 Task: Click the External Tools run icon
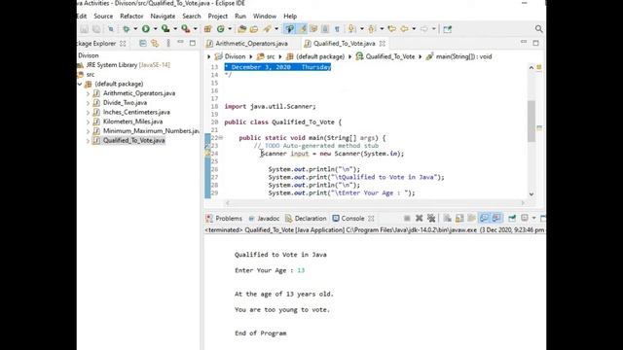click(185, 29)
